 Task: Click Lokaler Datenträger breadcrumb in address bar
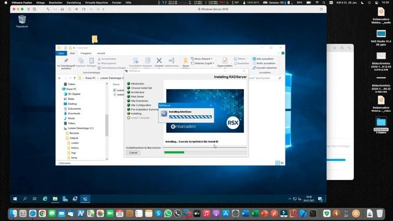(x=112, y=78)
